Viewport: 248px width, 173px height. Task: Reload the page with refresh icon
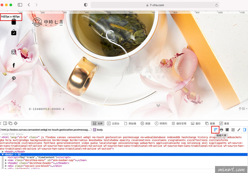pos(216,5)
